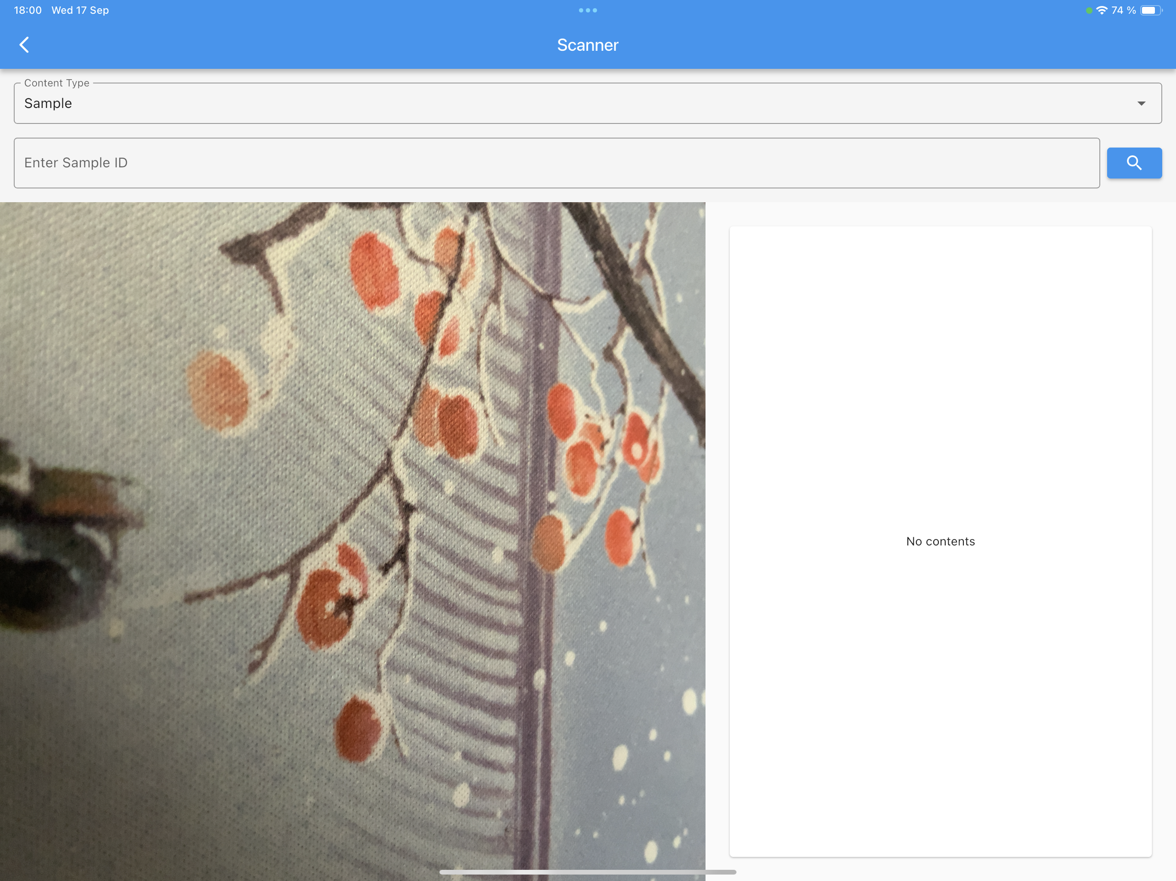Tap the three-dot multitasking indicator

tap(588, 10)
